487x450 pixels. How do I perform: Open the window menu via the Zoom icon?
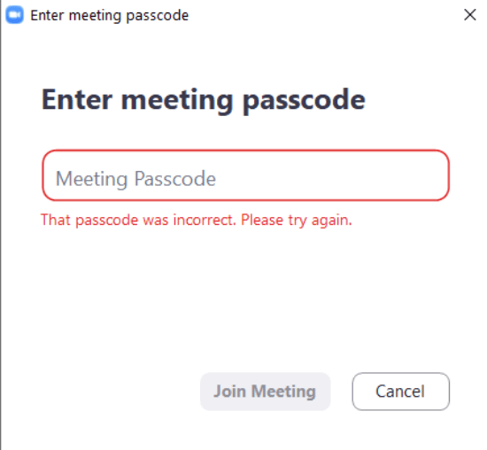click(x=14, y=14)
